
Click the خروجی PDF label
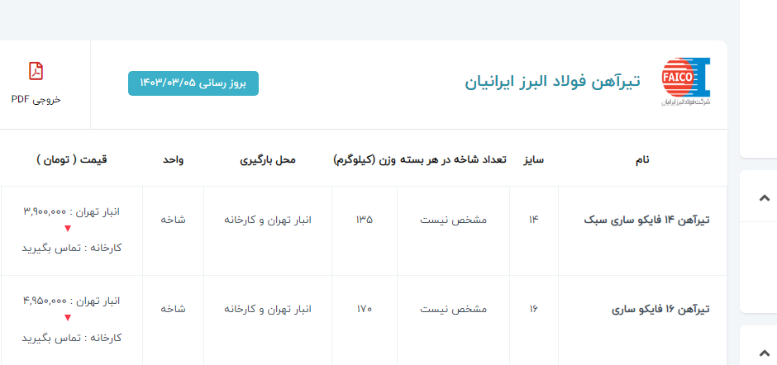pos(36,99)
